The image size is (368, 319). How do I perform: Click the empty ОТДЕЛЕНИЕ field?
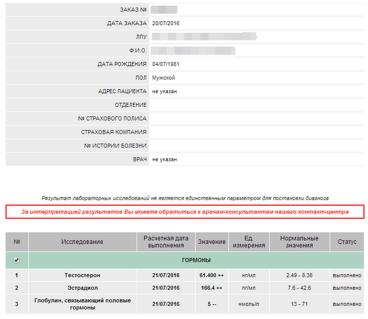(256, 105)
